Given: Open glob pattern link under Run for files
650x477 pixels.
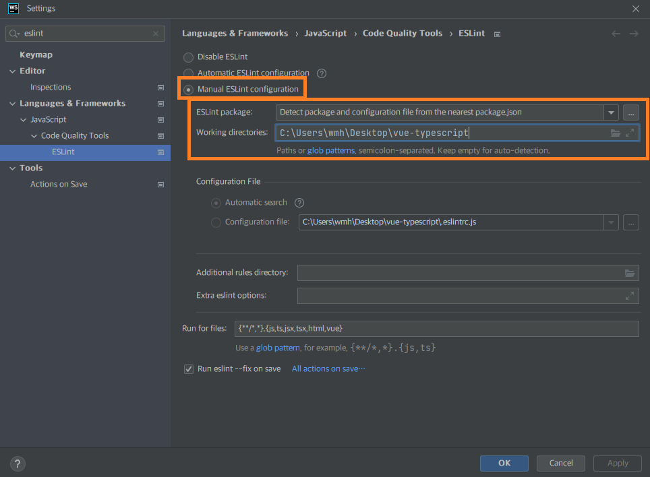Looking at the screenshot, I should point(278,348).
